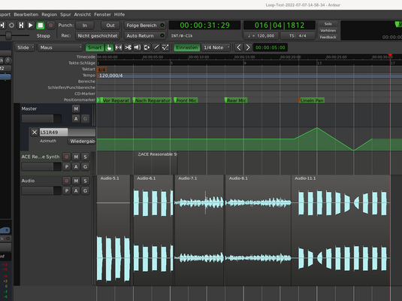Start playback with the play button
Screen dimensions: 402x301
31,25
